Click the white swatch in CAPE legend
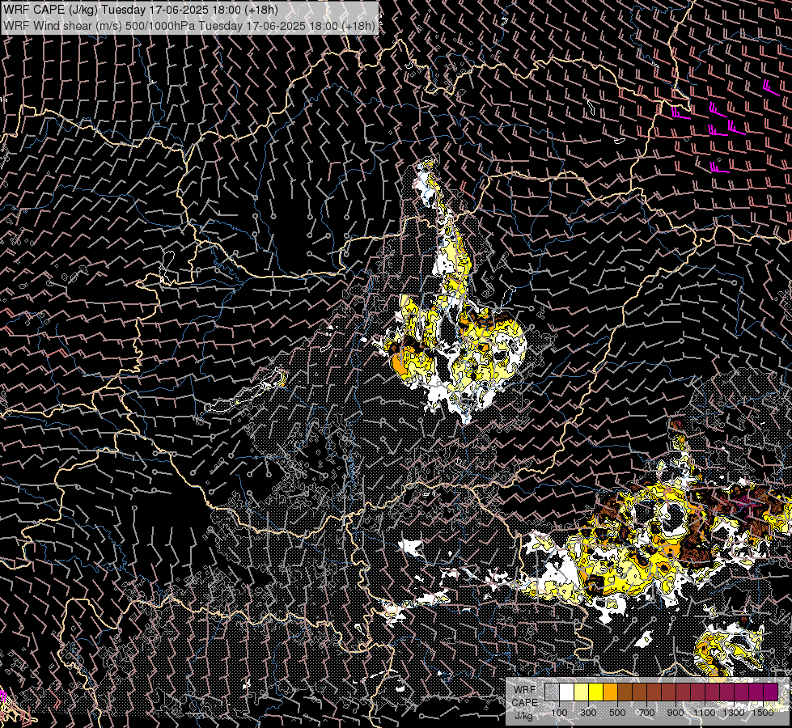Screen dimensions: 792x728 (x=567, y=692)
